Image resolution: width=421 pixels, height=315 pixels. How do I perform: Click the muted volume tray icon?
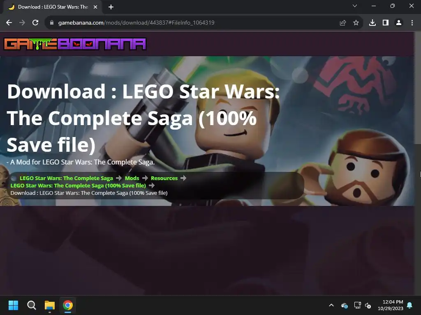tap(368, 305)
